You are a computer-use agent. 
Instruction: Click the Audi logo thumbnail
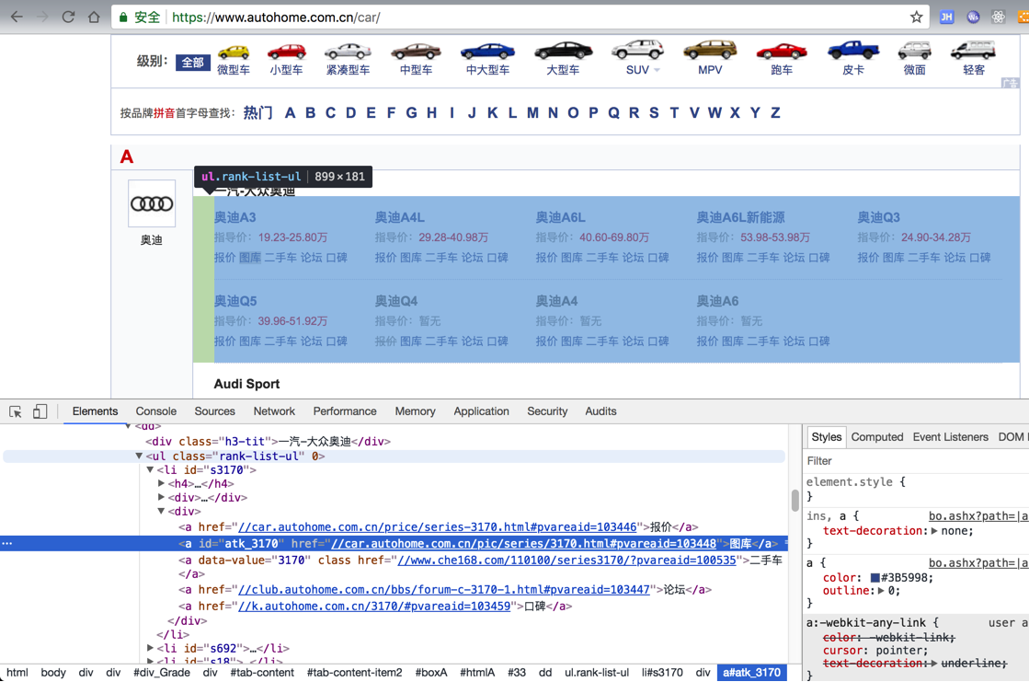(152, 203)
